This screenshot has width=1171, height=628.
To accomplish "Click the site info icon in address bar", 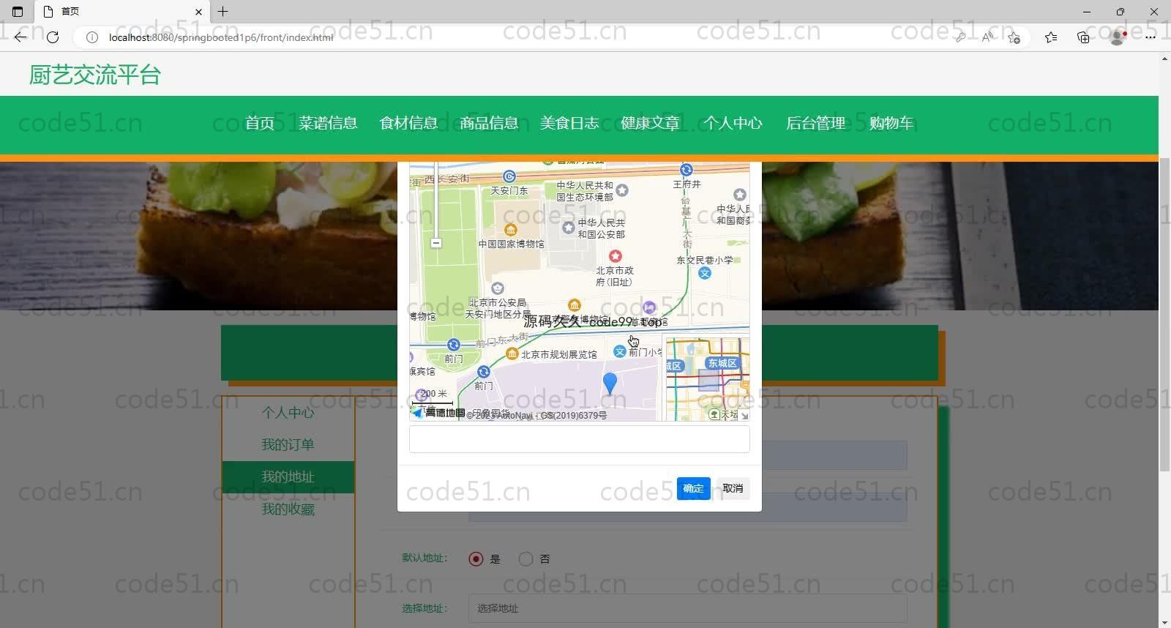I will tap(92, 37).
